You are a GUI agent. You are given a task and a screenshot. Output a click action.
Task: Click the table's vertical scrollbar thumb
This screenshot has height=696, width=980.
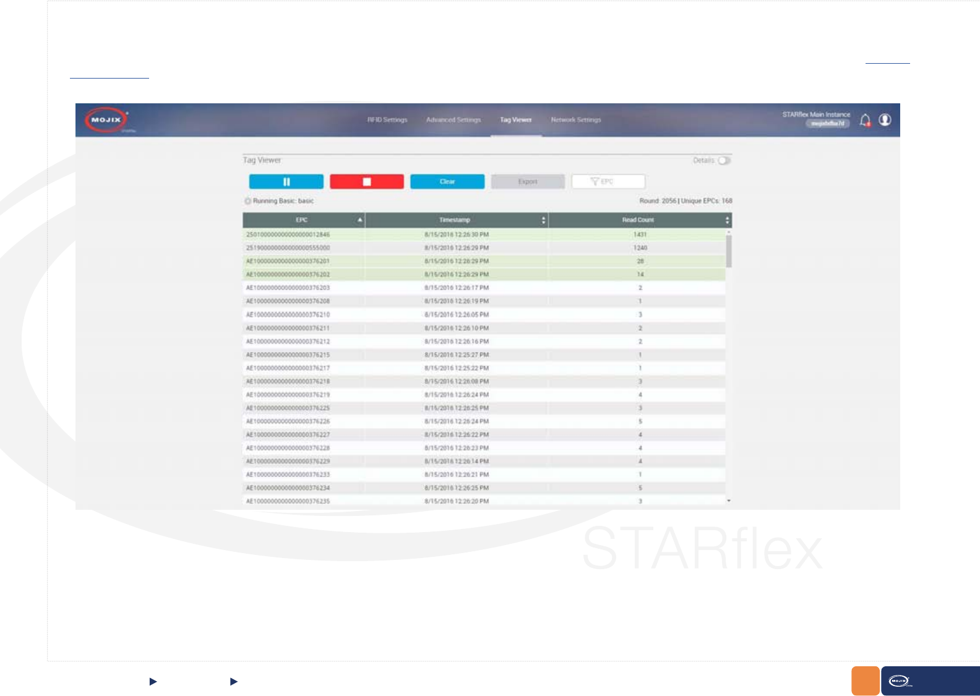[x=729, y=251]
